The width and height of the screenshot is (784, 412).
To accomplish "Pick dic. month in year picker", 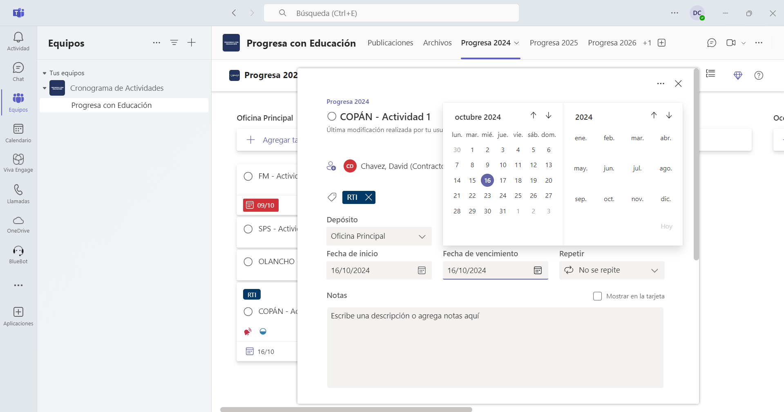I will pyautogui.click(x=666, y=199).
